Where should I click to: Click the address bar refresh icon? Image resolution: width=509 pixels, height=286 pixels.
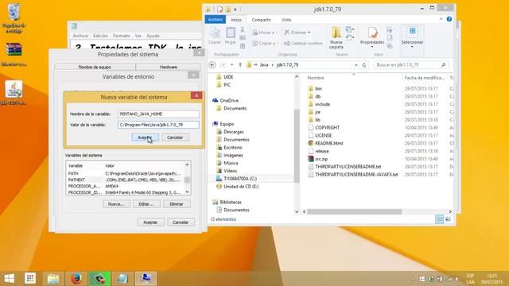364,65
